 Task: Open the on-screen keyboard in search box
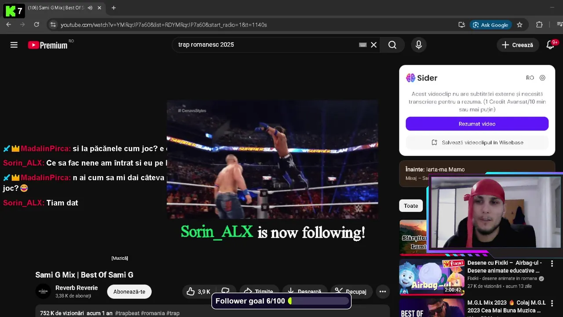[363, 45]
